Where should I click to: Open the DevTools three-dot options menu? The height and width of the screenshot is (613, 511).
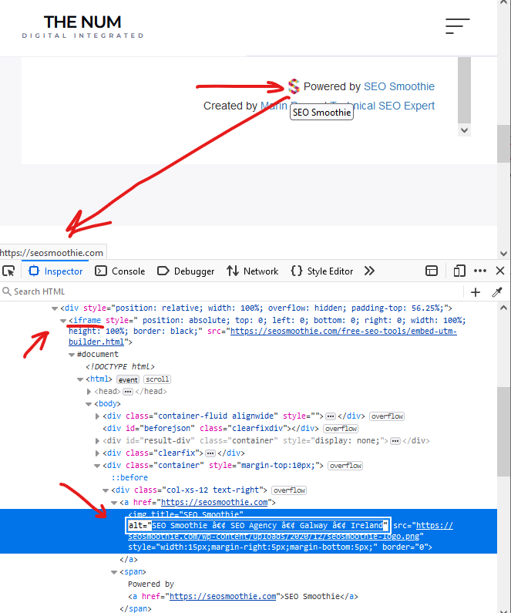coord(480,271)
